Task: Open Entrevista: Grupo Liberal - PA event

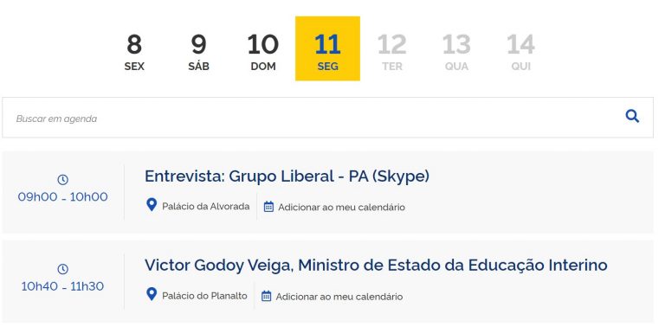Action: pyautogui.click(x=287, y=176)
